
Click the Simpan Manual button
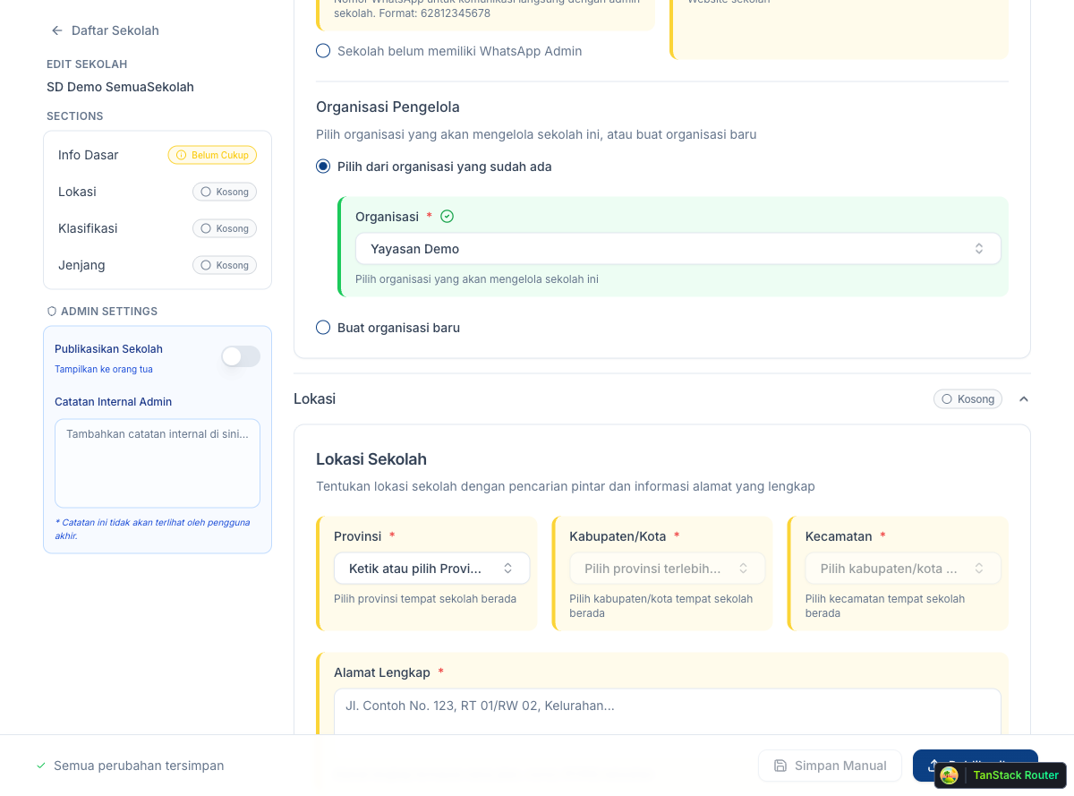point(830,766)
